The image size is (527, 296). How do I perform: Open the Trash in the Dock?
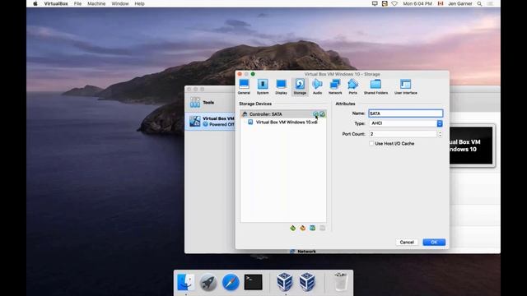340,282
